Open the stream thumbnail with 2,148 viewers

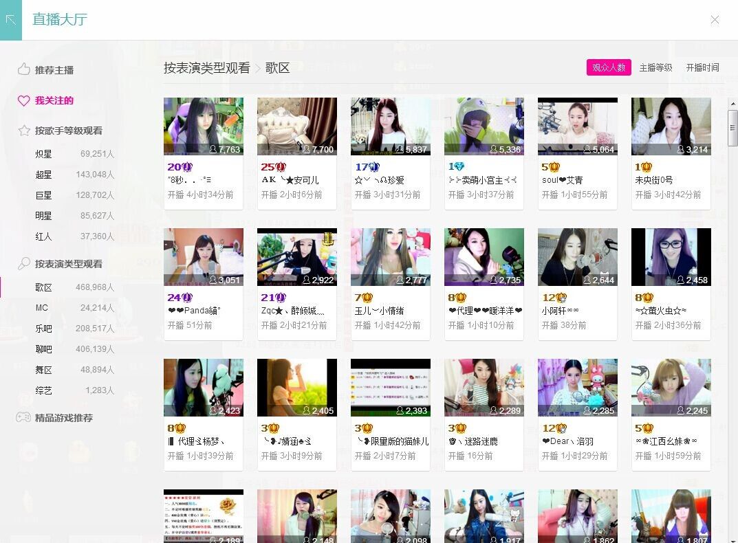click(297, 516)
